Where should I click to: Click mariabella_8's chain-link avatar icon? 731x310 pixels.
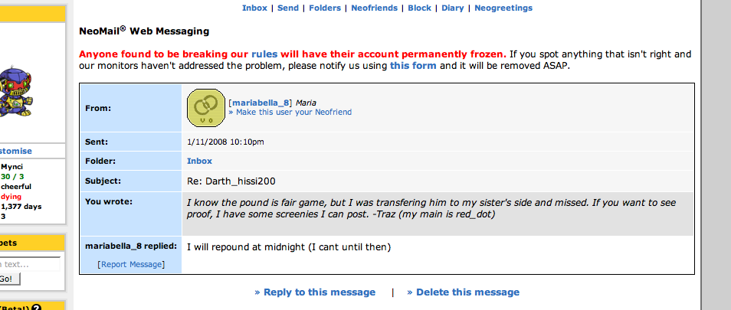pos(205,107)
